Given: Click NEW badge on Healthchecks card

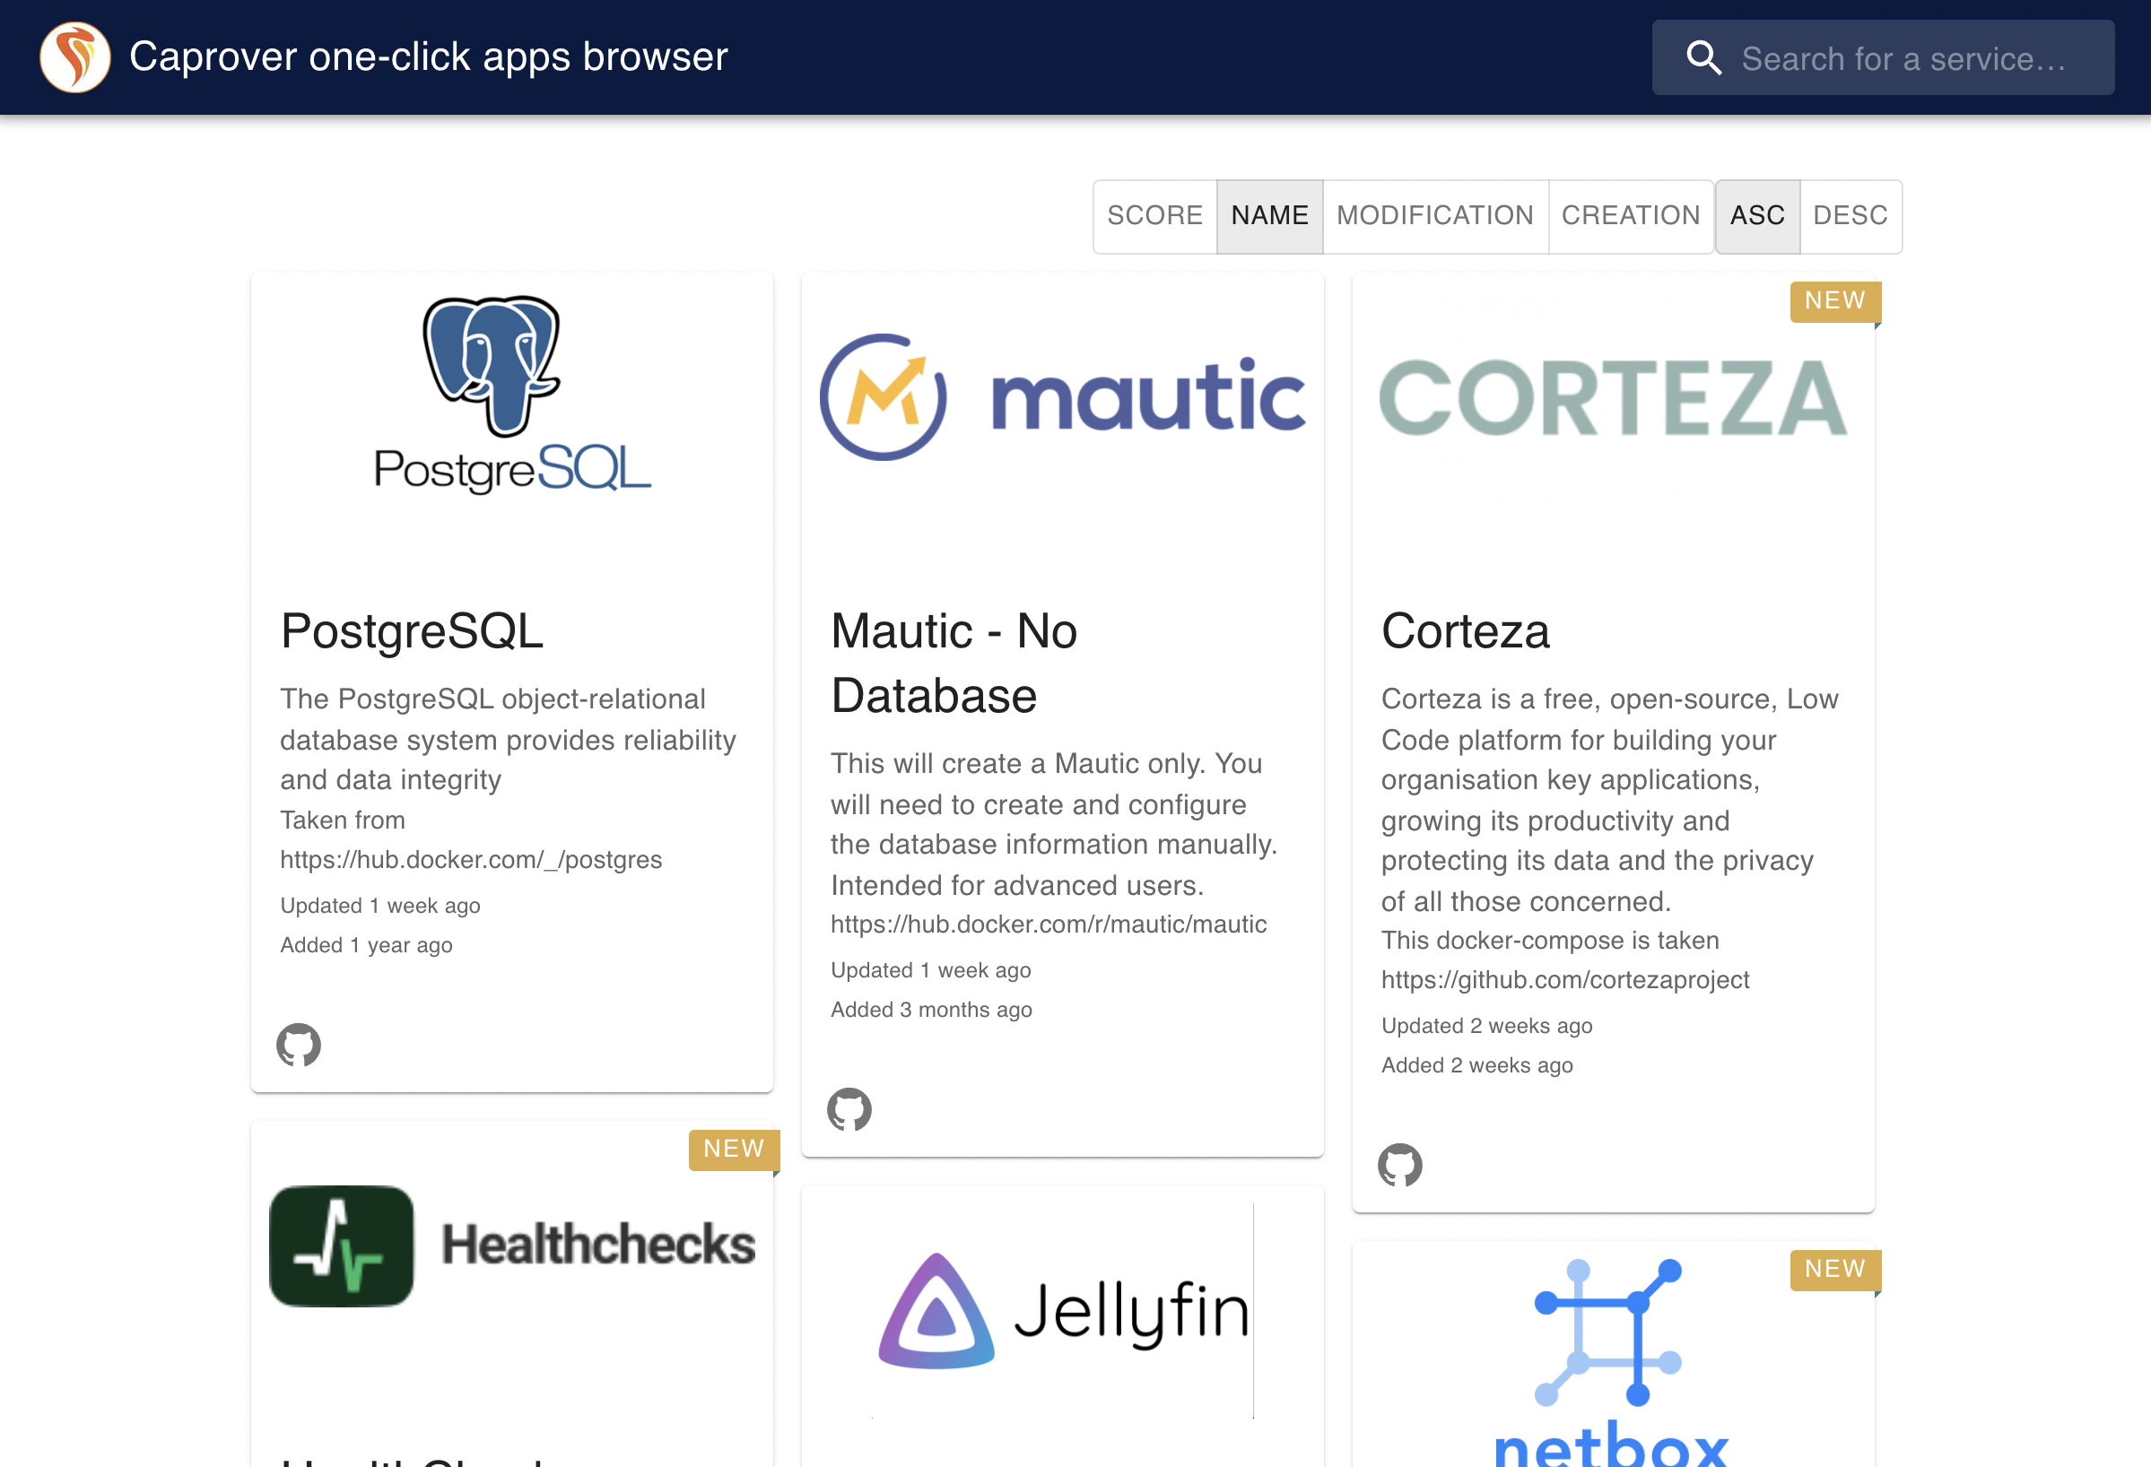Looking at the screenshot, I should 733,1150.
